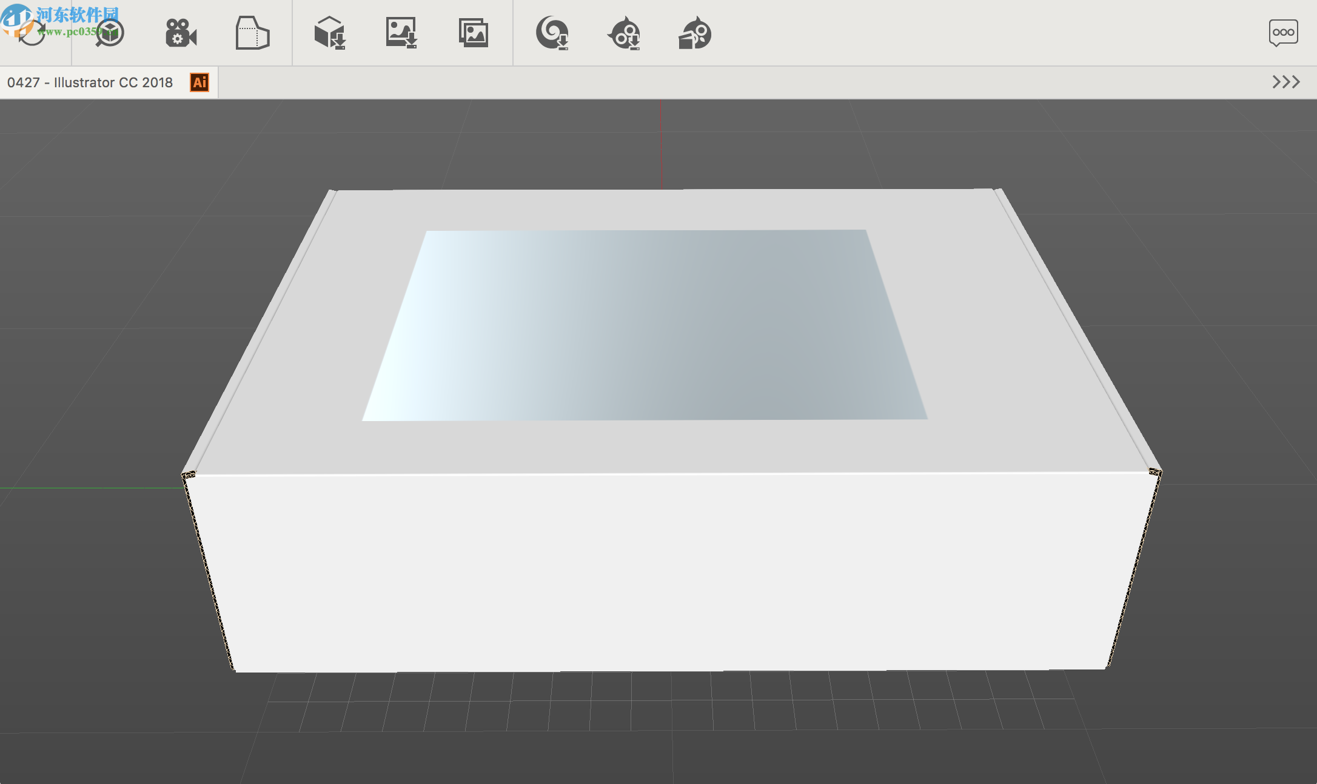Click the trim document outline icon
The width and height of the screenshot is (1317, 784).
pos(253,33)
